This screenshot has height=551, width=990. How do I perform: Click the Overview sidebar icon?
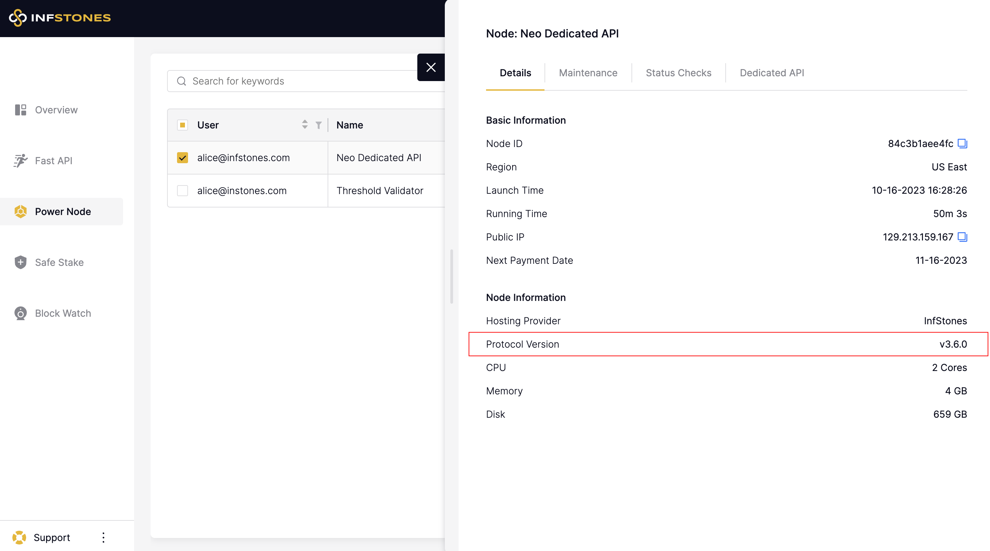coord(20,110)
